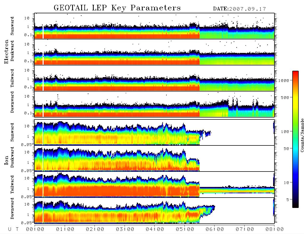Click the 04:00 time tick label
Screen dimensions: 304x234
click(x=155, y=229)
